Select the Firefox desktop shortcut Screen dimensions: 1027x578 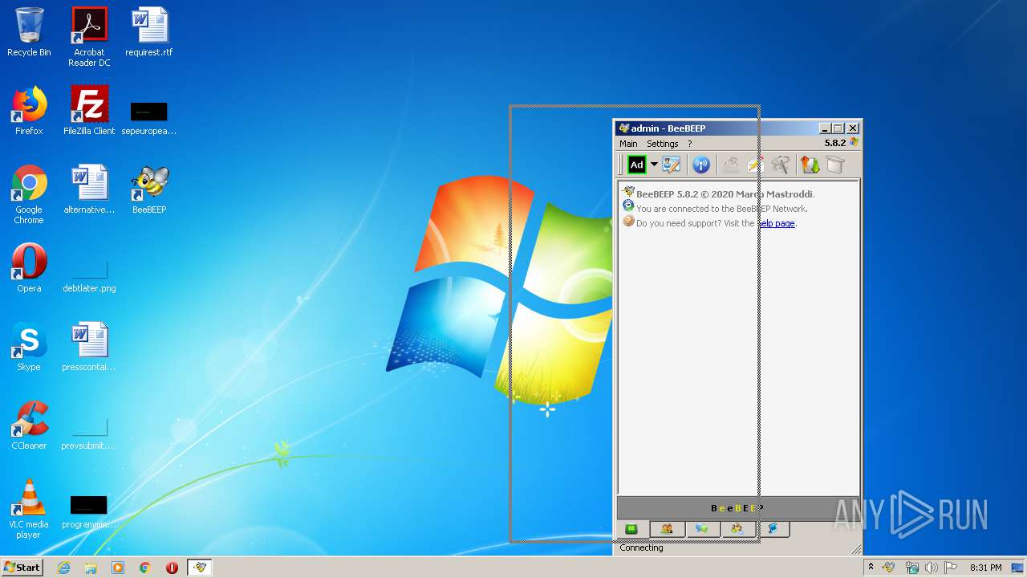[x=29, y=111]
